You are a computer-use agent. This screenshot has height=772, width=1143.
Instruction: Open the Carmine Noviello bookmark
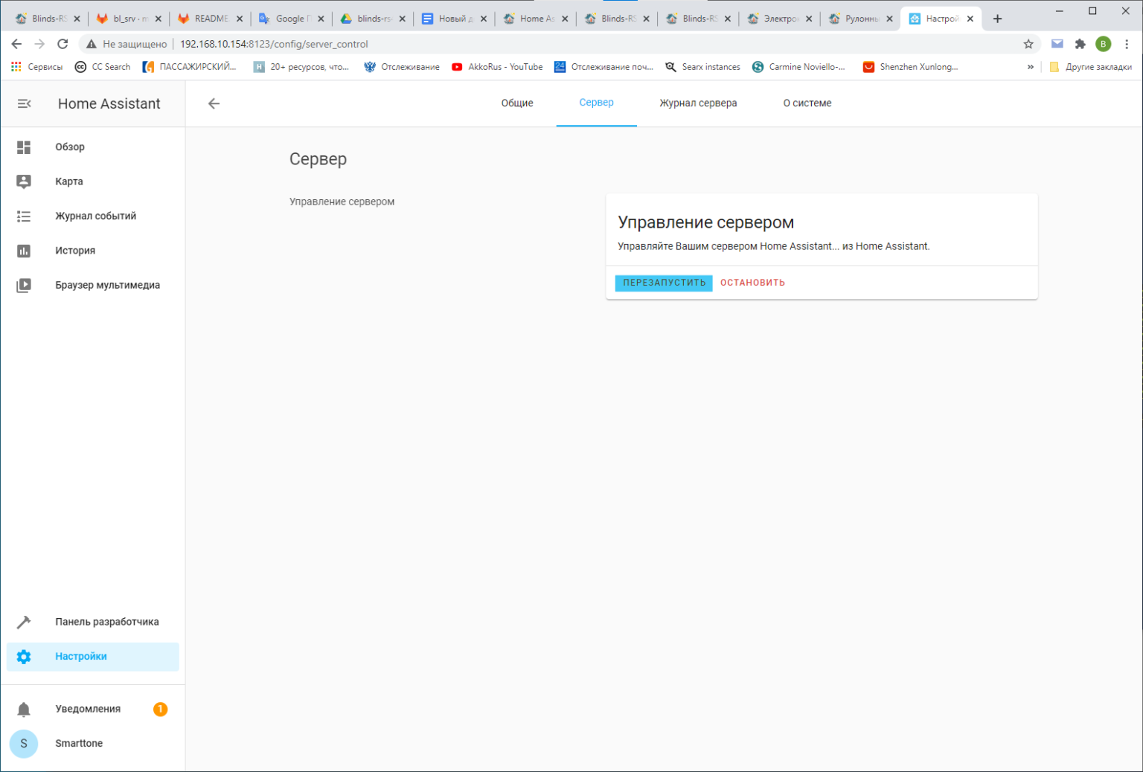tap(798, 67)
